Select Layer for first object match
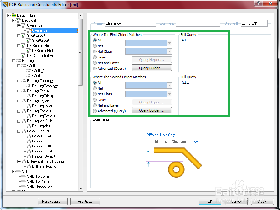The image size is (280, 210). tap(95, 57)
